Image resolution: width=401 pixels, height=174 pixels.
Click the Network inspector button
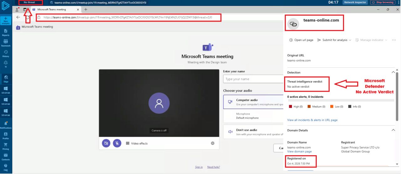[355, 2]
